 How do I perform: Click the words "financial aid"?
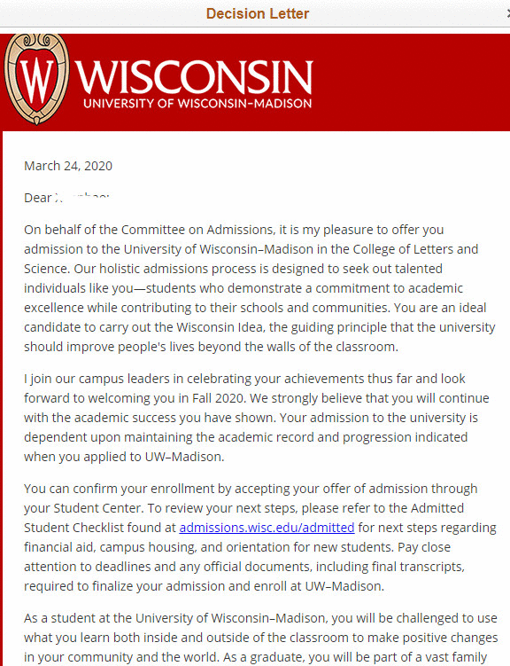point(58,547)
